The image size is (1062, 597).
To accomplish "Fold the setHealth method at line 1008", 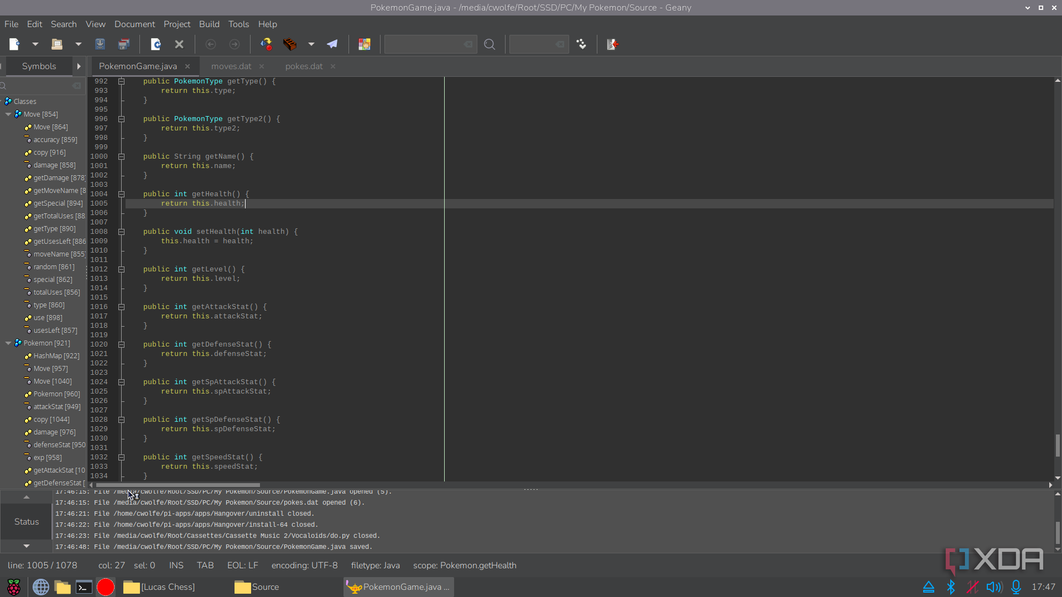I will point(121,232).
